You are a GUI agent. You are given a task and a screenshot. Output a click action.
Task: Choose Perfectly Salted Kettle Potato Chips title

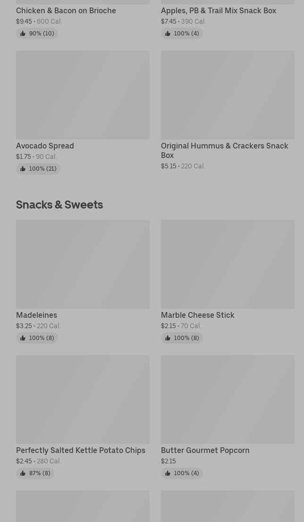coord(81,450)
